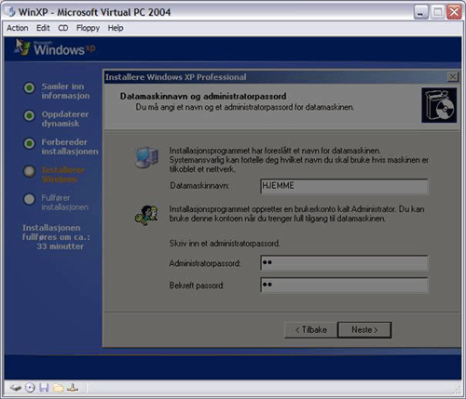Click 'Forbereder installasjonen' step text

(70, 147)
